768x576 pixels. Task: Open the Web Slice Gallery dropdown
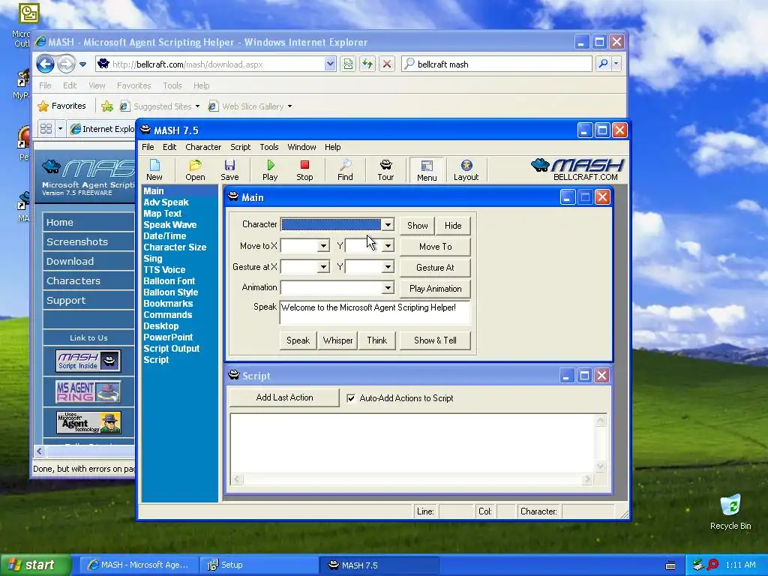289,106
